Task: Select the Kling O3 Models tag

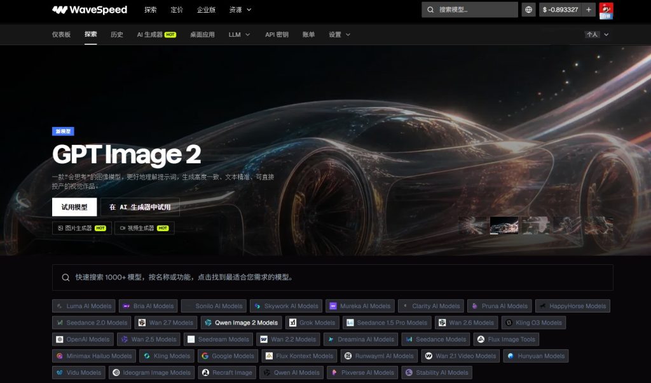Action: [533, 323]
